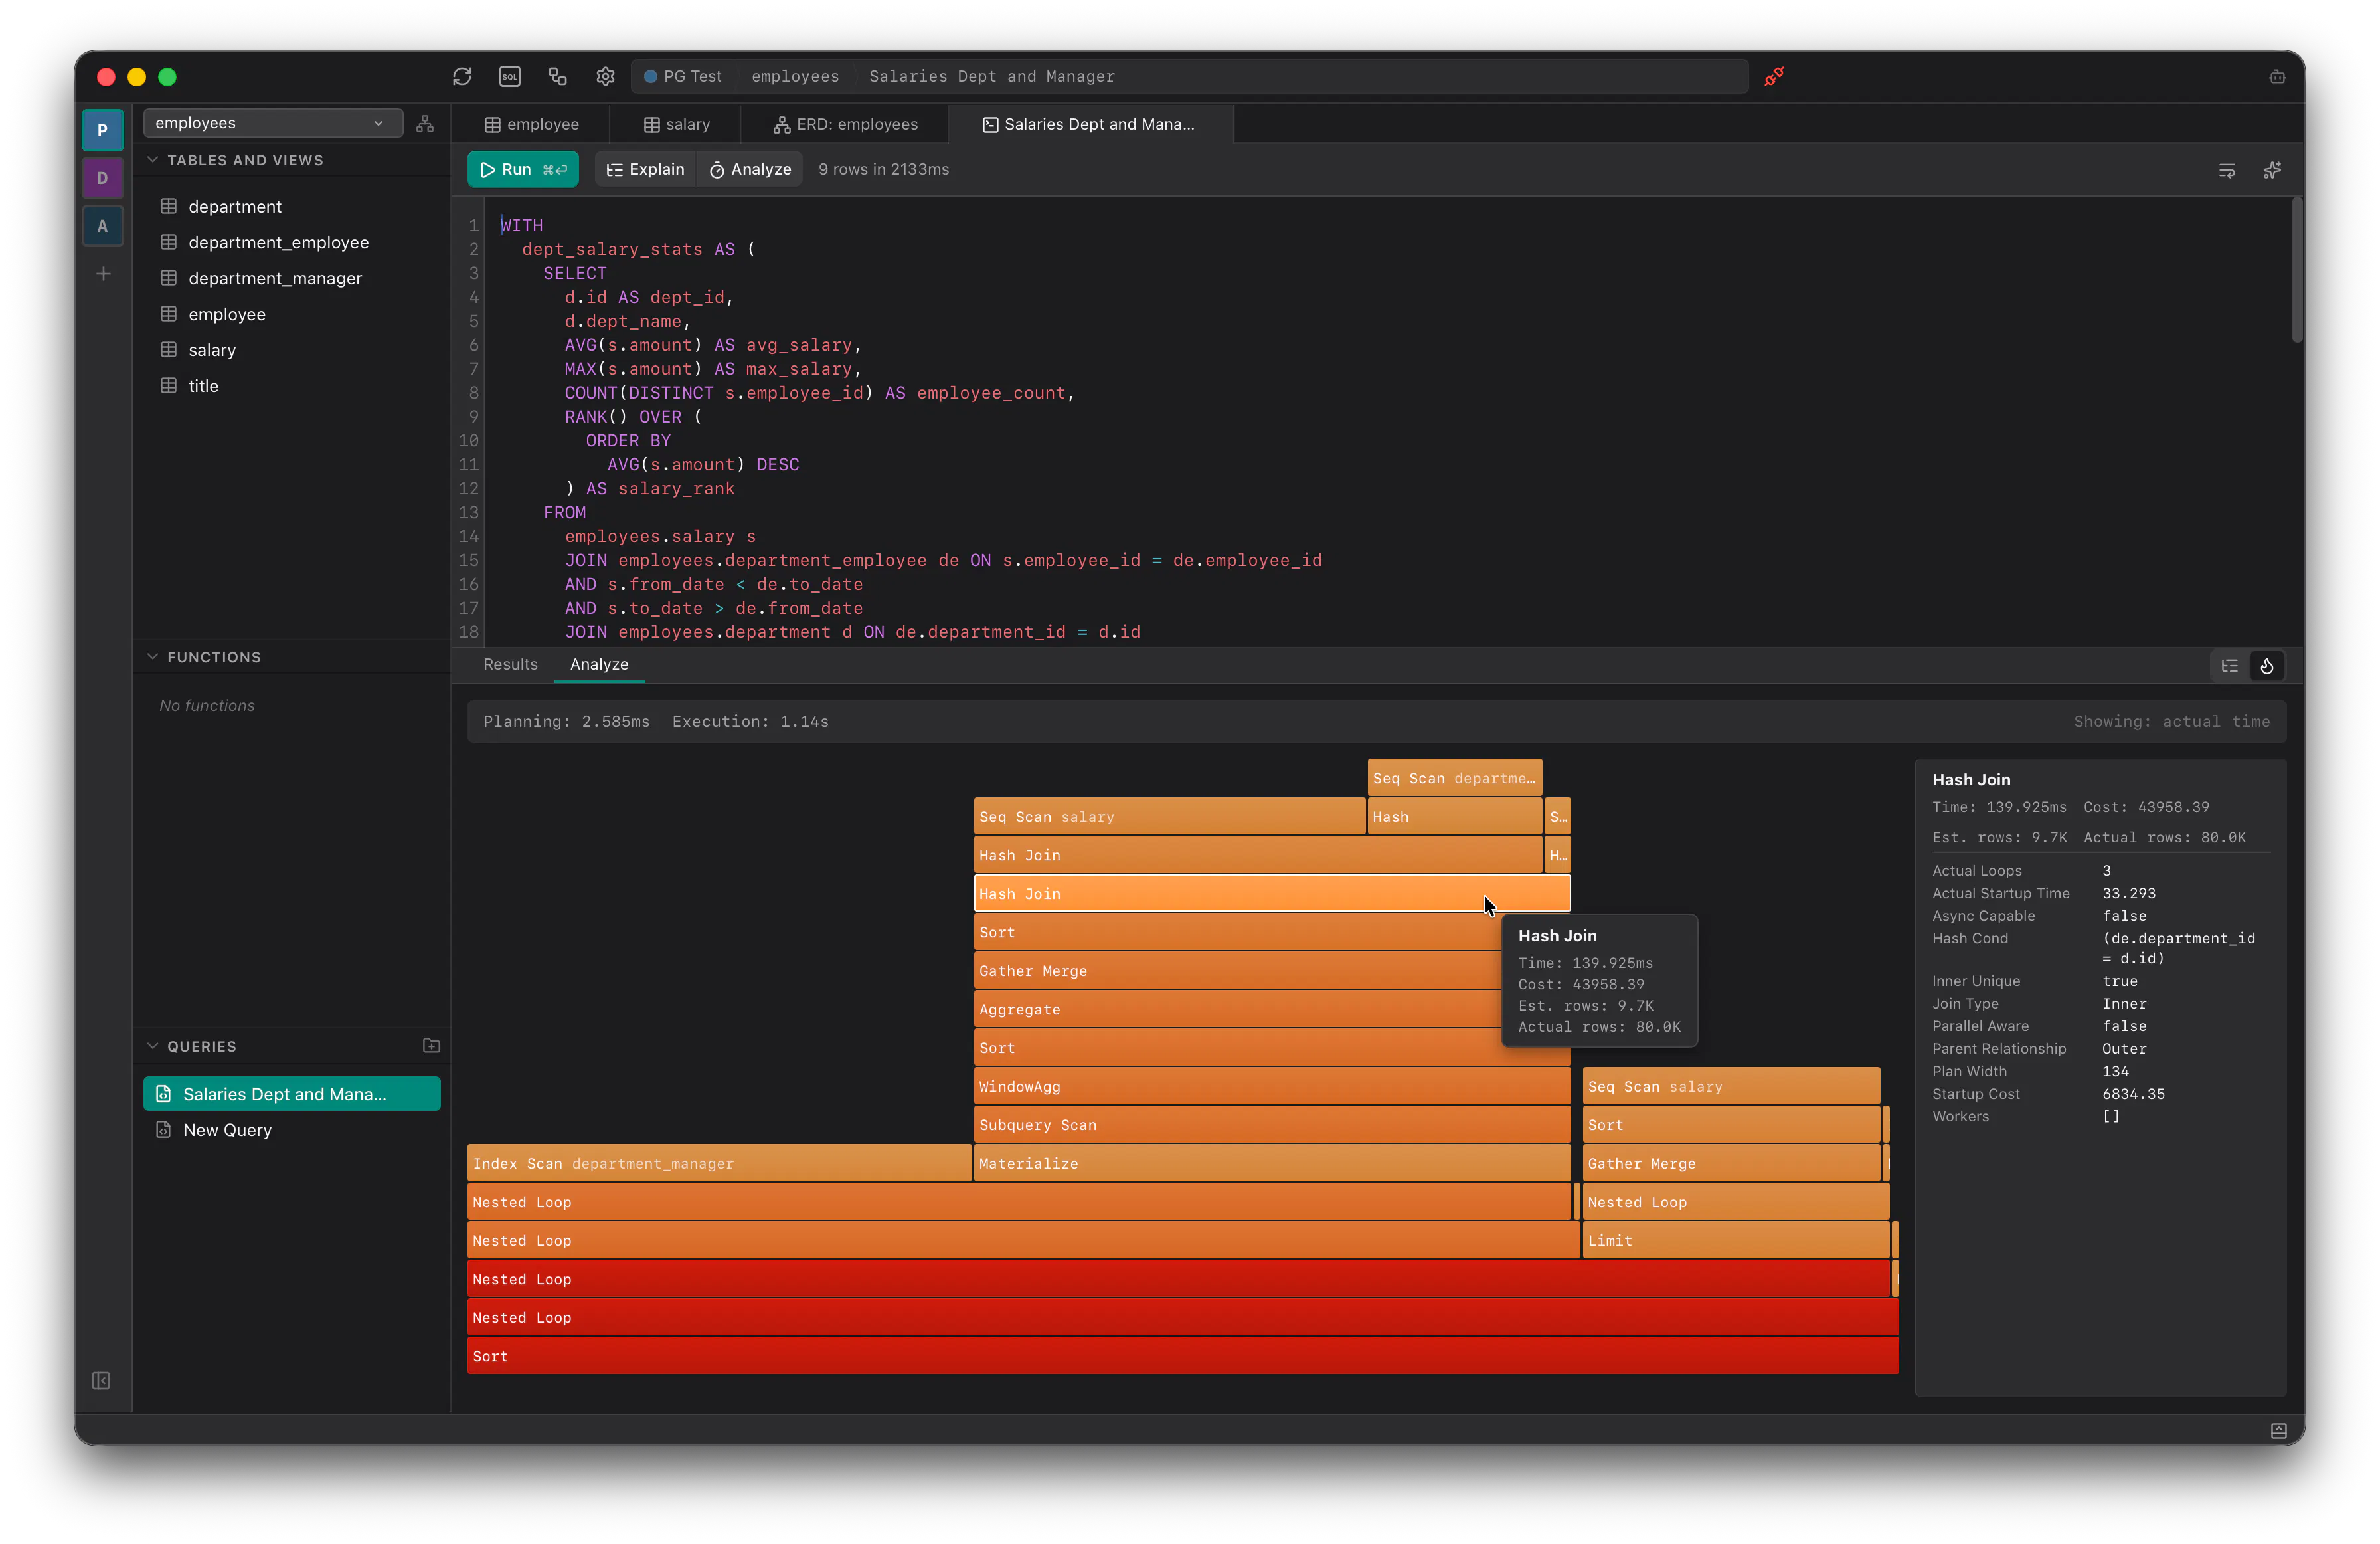Click the Execution: 1.14s text
Screen dimensions: 2380x1544
[750, 722]
